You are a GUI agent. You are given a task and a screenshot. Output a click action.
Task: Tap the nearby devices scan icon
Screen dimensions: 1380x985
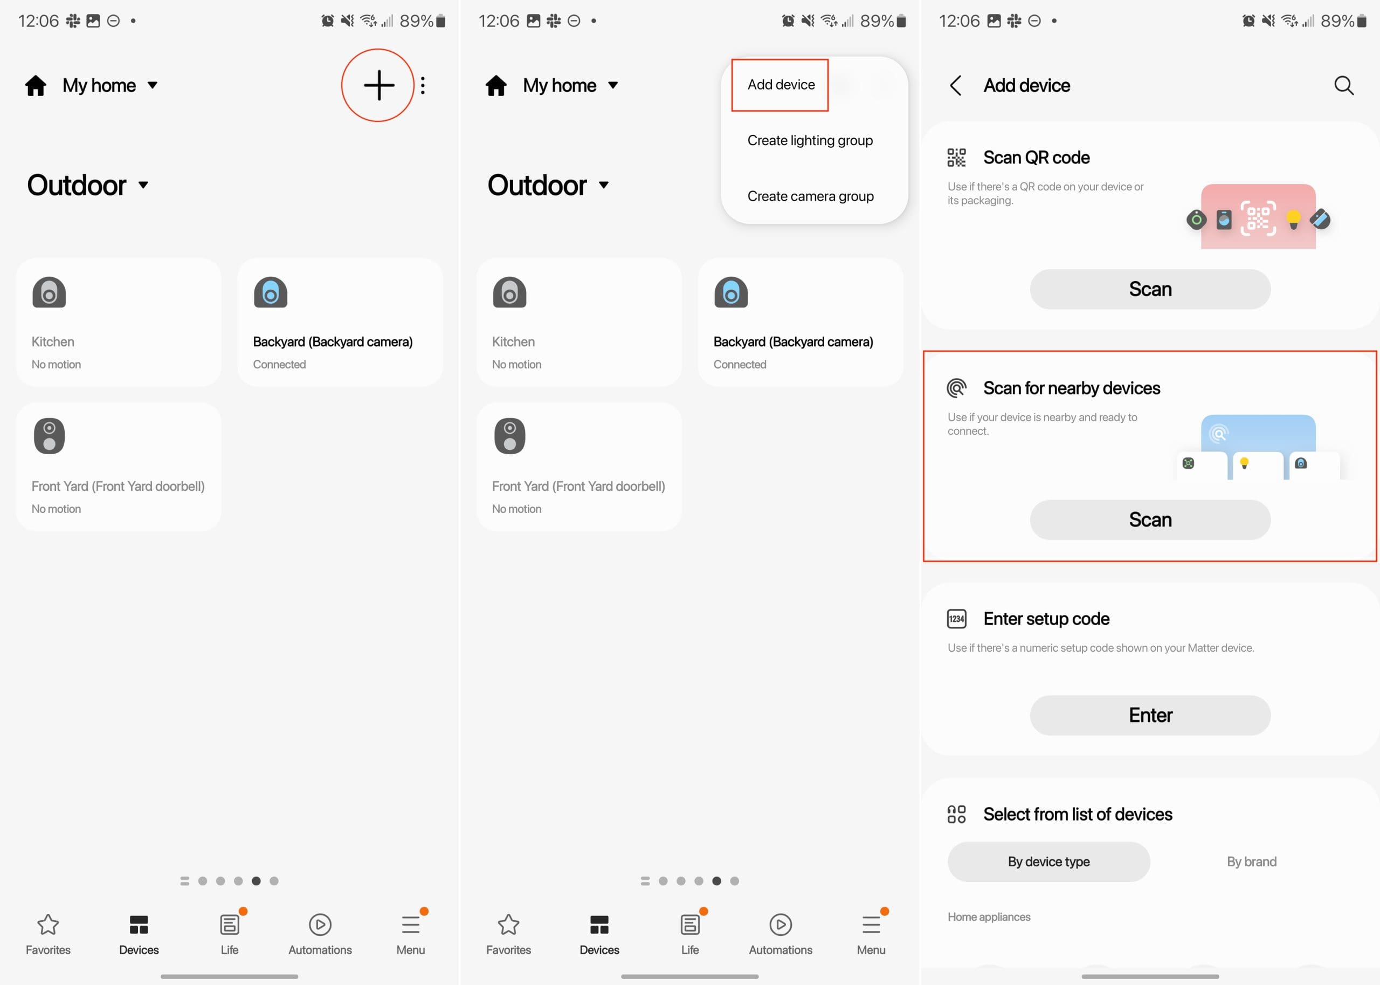[956, 387]
